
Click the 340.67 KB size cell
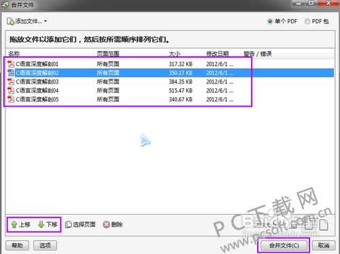[180, 99]
